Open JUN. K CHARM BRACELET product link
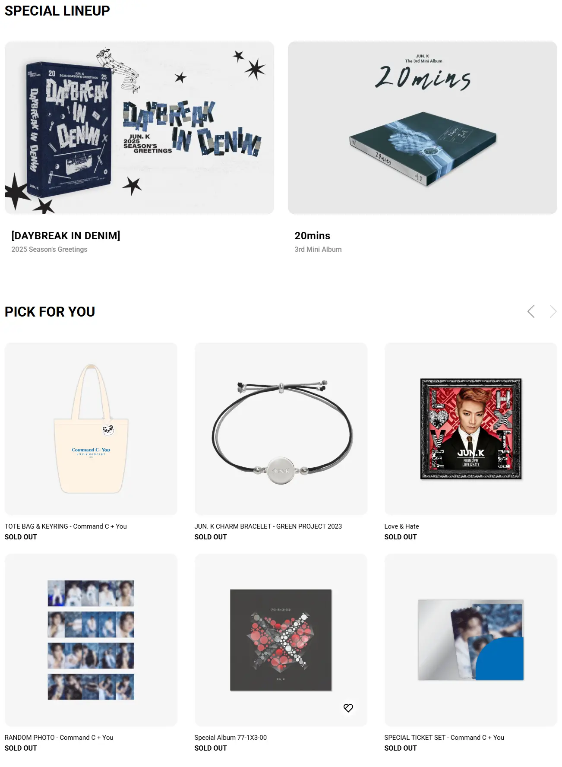This screenshot has height=767, width=562. coord(268,526)
